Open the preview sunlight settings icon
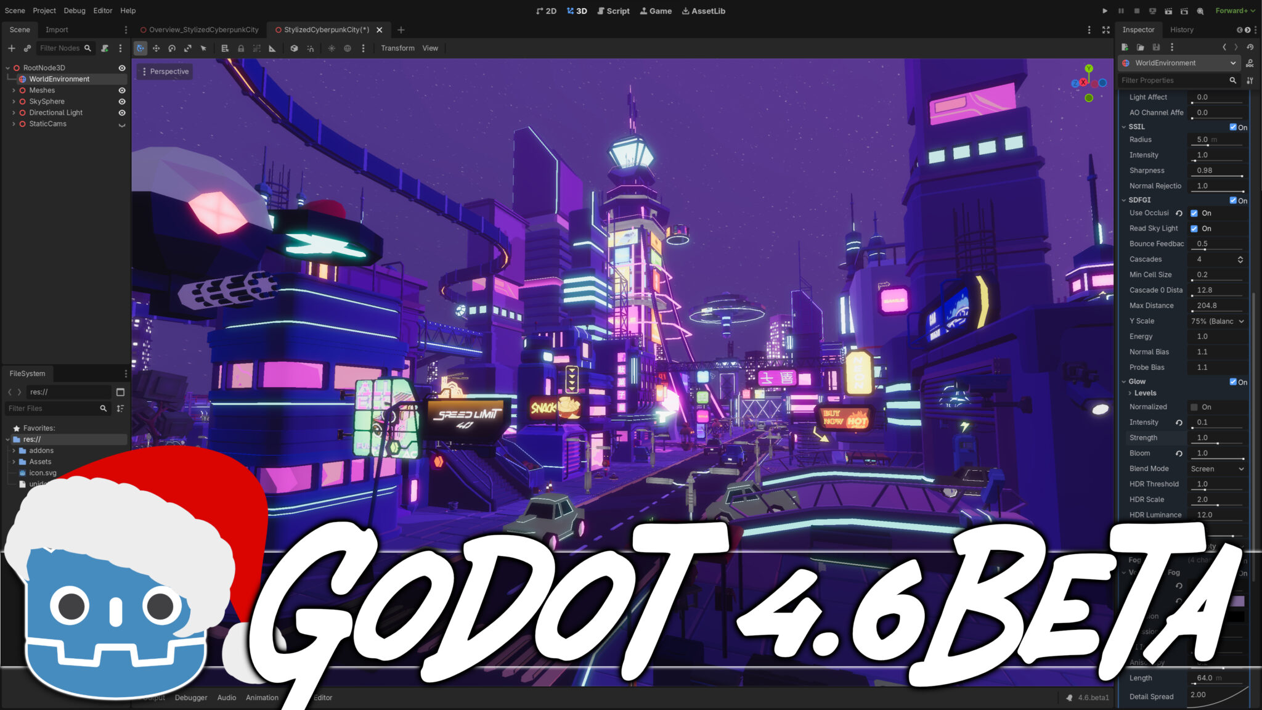 331,48
